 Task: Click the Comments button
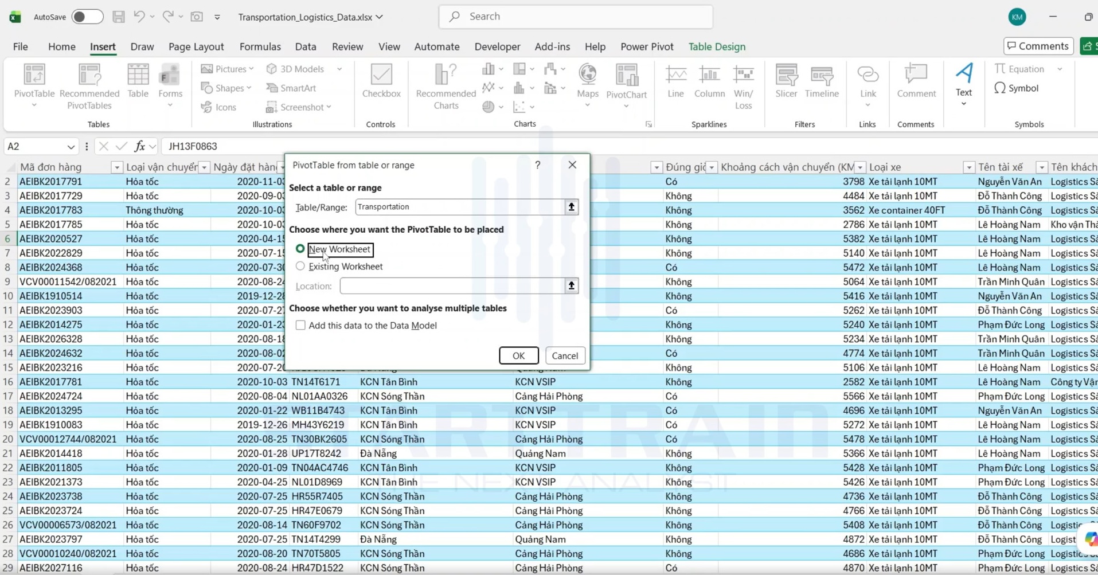(1038, 46)
